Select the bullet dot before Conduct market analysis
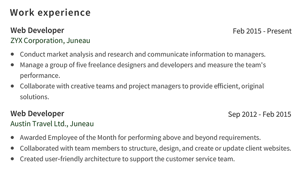 (12, 54)
